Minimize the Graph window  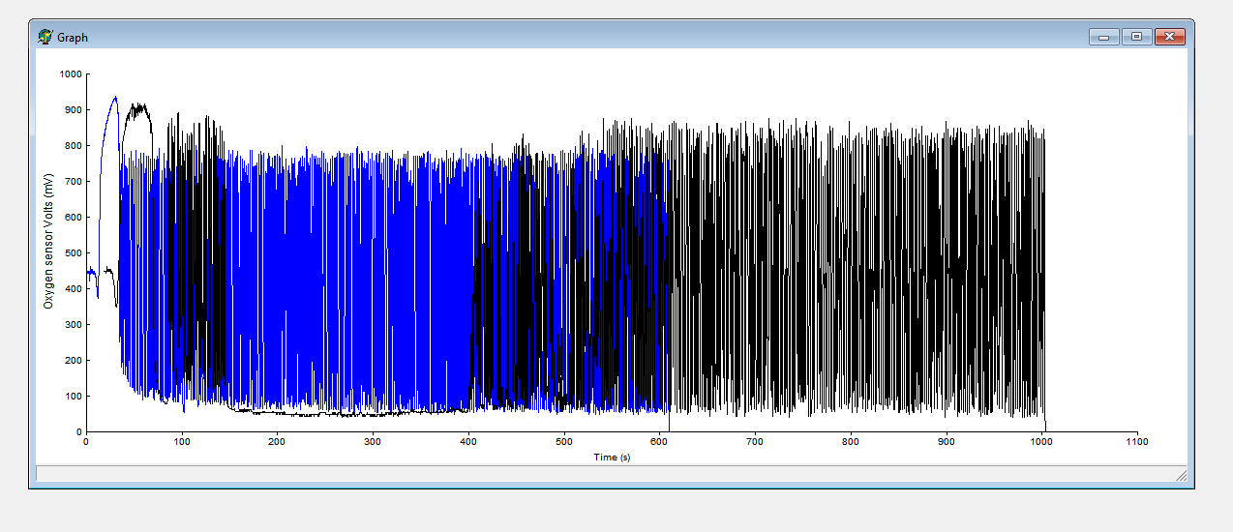(x=1103, y=37)
